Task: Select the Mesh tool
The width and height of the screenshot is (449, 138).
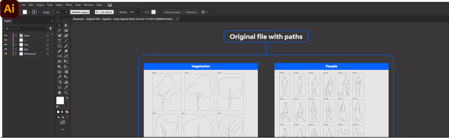Action: [60, 72]
